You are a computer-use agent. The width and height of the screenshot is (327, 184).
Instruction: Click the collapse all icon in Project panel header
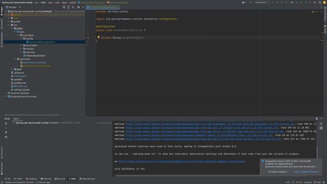[73, 7]
